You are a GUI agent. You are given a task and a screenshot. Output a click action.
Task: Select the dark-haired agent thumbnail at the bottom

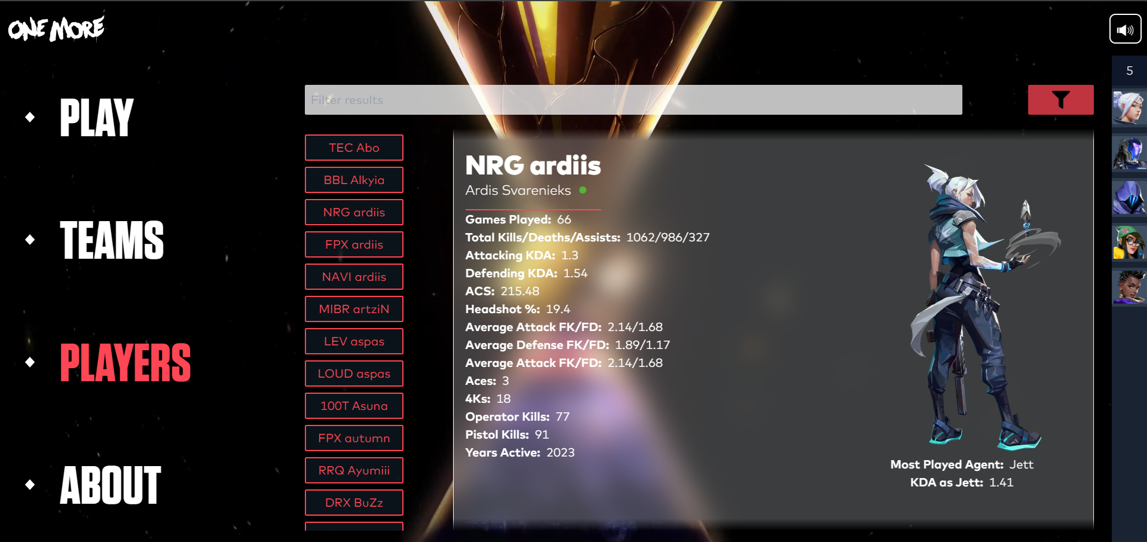[1128, 287]
